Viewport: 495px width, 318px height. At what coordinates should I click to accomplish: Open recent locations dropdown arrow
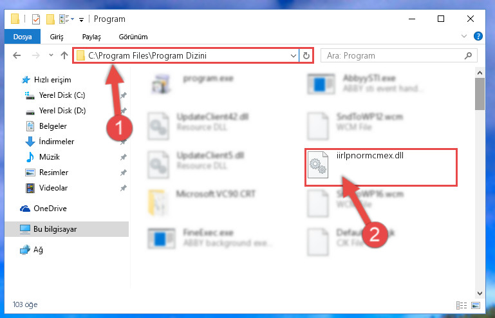click(x=51, y=55)
